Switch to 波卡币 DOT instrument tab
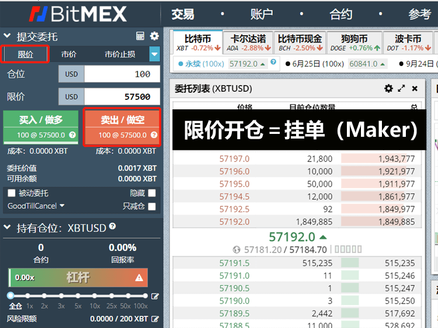Image resolution: width=438 pixels, height=328 pixels. point(408,43)
